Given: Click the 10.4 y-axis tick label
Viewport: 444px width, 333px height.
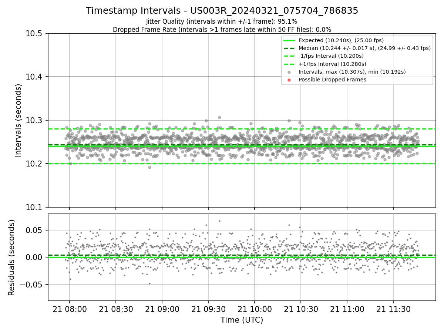Looking at the screenshot, I should coord(35,77).
